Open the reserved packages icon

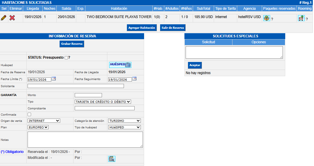pyautogui.click(x=267, y=18)
